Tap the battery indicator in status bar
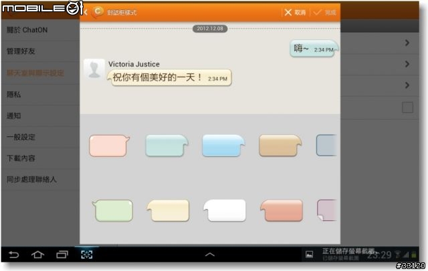The height and width of the screenshot is (271, 428). tap(414, 255)
